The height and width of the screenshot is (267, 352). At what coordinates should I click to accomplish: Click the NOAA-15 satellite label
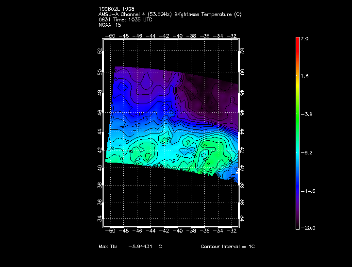(108, 24)
